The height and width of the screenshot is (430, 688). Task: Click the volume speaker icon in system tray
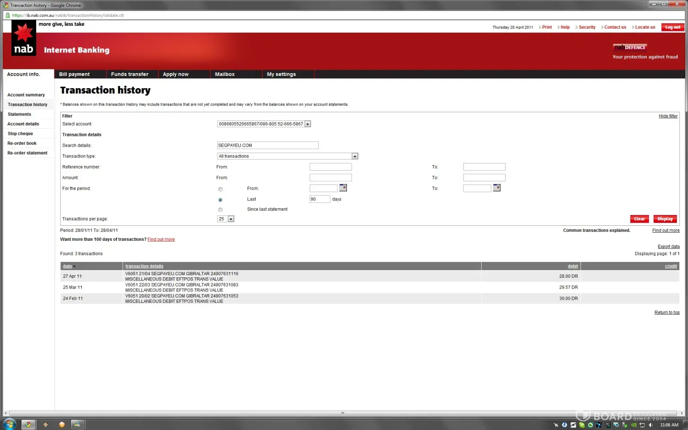click(x=651, y=425)
